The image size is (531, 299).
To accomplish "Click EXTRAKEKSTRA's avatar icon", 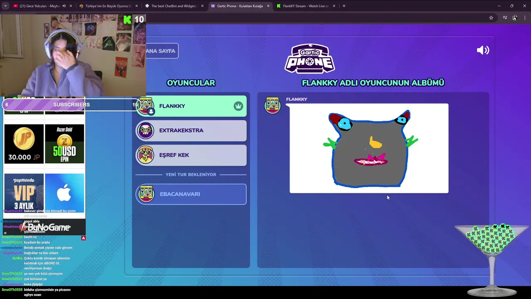I will coord(146,130).
